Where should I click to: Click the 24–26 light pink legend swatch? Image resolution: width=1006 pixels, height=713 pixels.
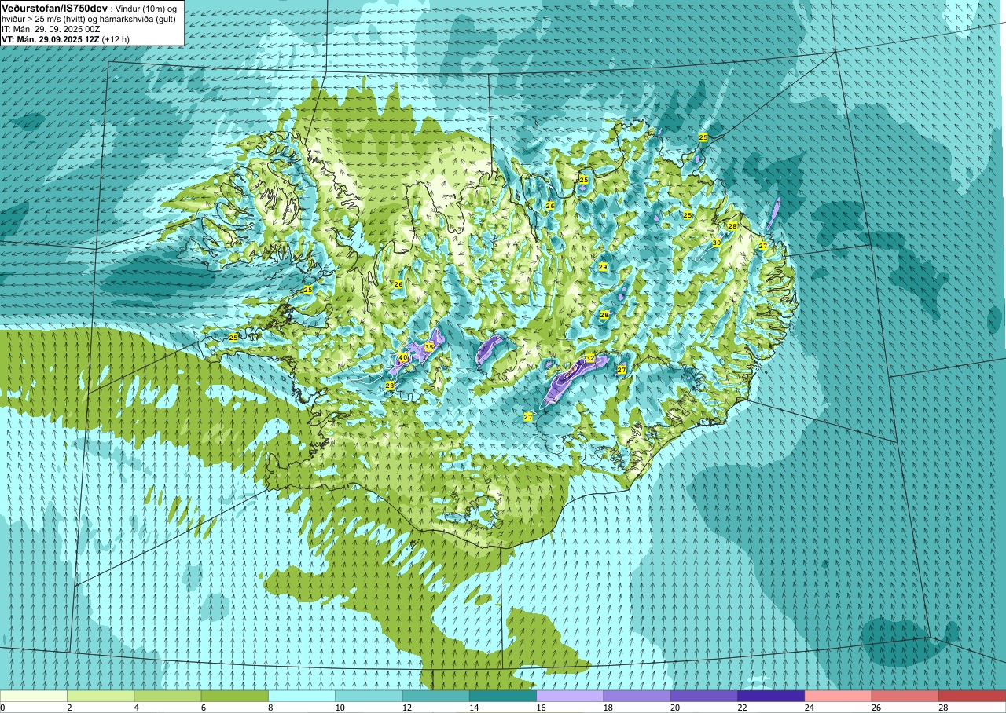pos(839,696)
